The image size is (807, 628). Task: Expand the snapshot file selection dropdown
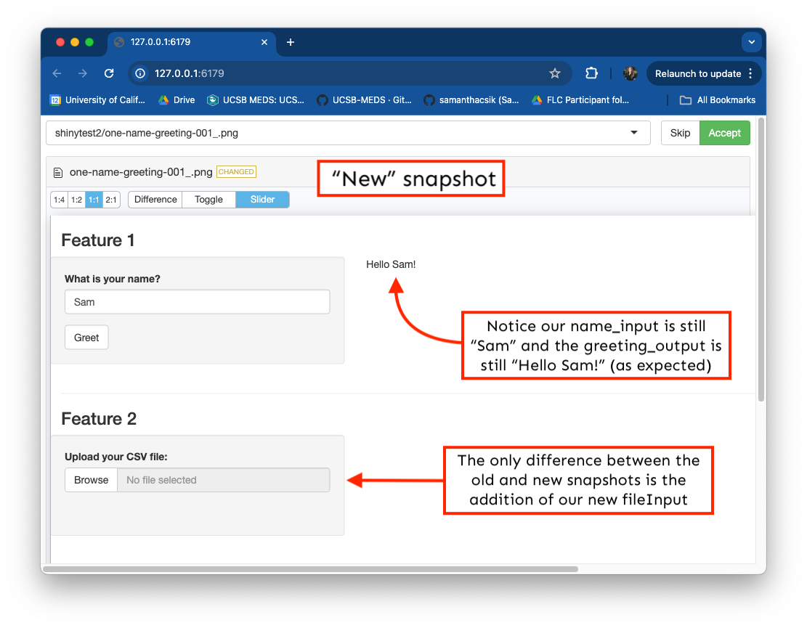pos(634,133)
